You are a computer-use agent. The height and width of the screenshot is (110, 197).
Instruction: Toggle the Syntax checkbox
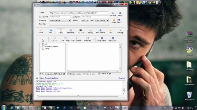point(74,17)
